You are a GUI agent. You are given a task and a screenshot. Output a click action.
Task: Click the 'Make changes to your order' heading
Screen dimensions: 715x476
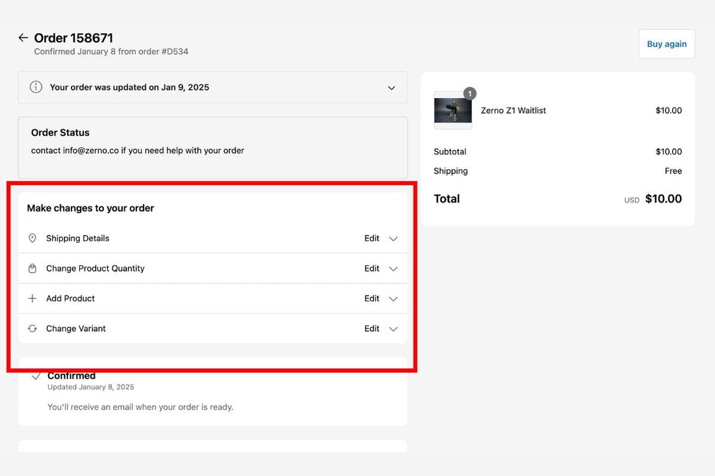point(90,208)
